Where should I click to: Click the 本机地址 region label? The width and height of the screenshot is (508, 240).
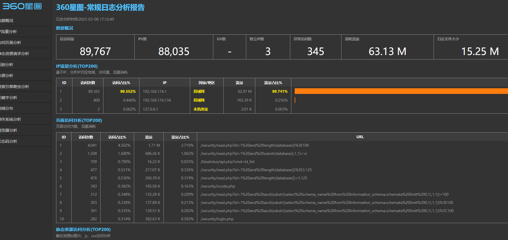click(201, 109)
